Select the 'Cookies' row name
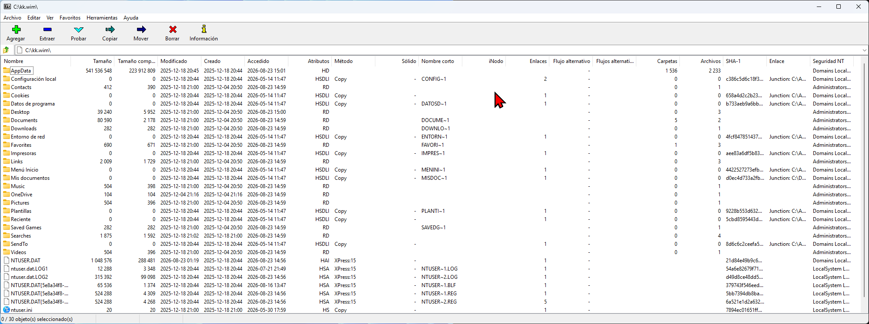Screen dimensions: 869x324 (x=20, y=96)
